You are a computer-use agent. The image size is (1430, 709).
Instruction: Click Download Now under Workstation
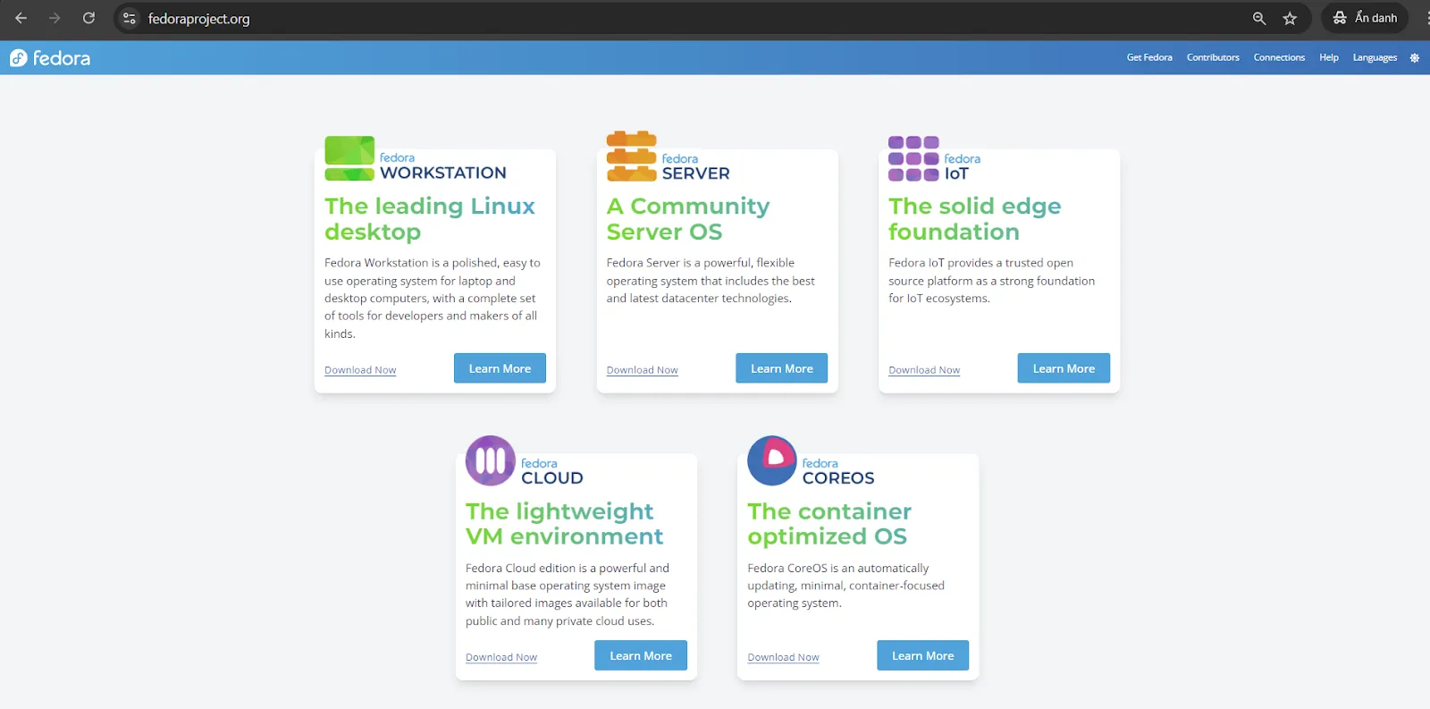point(360,370)
